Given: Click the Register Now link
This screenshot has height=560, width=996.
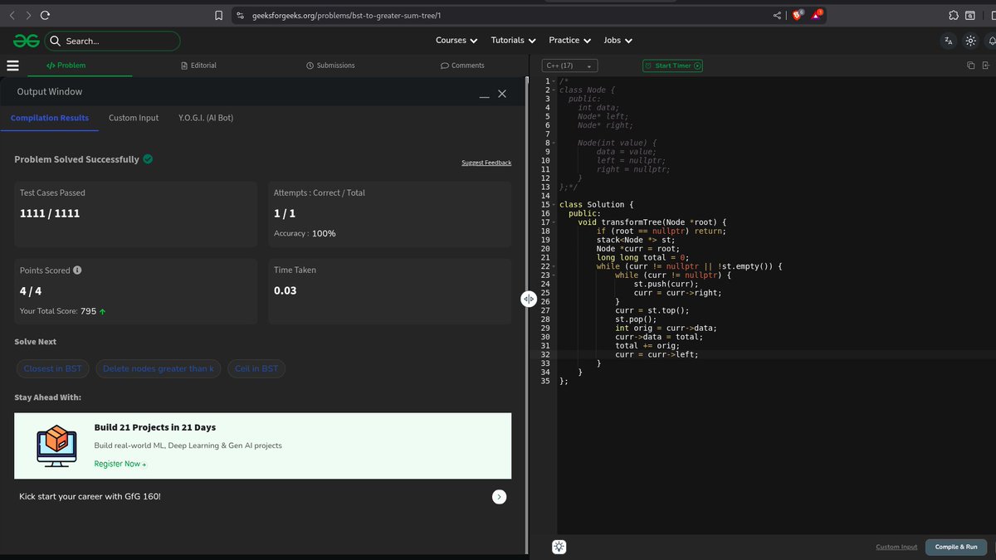Looking at the screenshot, I should [120, 464].
